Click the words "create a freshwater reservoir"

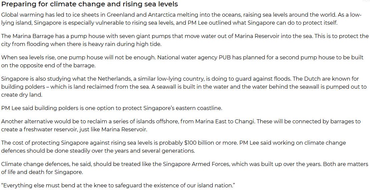point(40,129)
